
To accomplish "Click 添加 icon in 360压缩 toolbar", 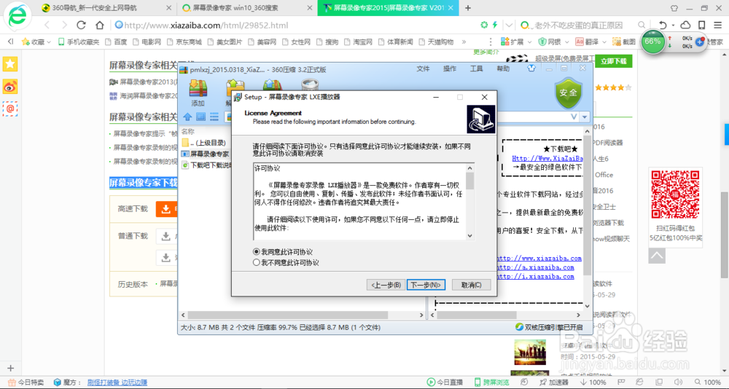I will point(198,93).
